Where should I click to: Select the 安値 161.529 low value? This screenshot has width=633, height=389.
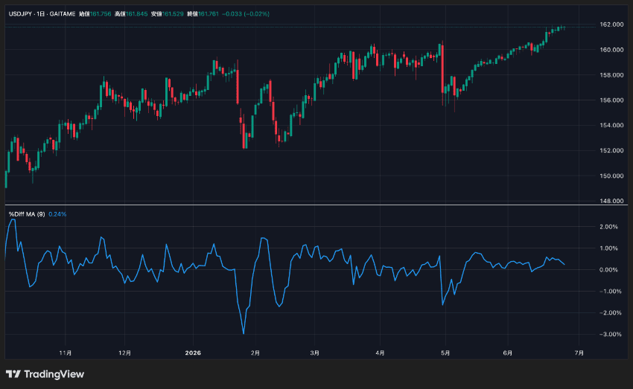[x=167, y=13]
